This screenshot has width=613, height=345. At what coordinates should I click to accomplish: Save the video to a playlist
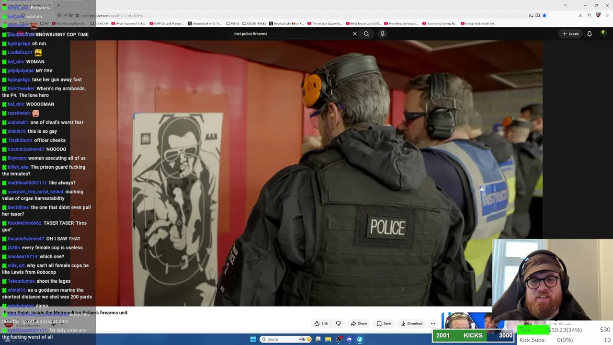click(384, 323)
